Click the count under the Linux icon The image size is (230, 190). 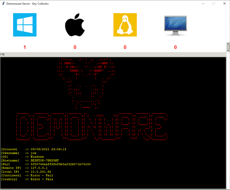coord(125,47)
